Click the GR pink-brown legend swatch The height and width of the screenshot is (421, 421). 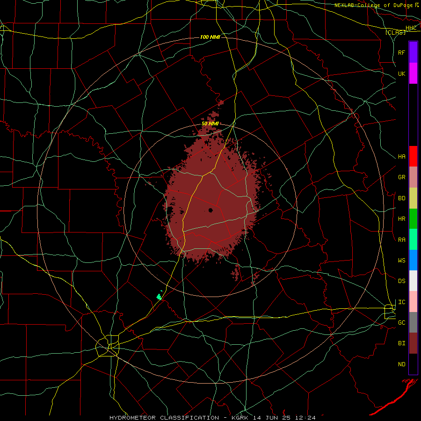[413, 177]
